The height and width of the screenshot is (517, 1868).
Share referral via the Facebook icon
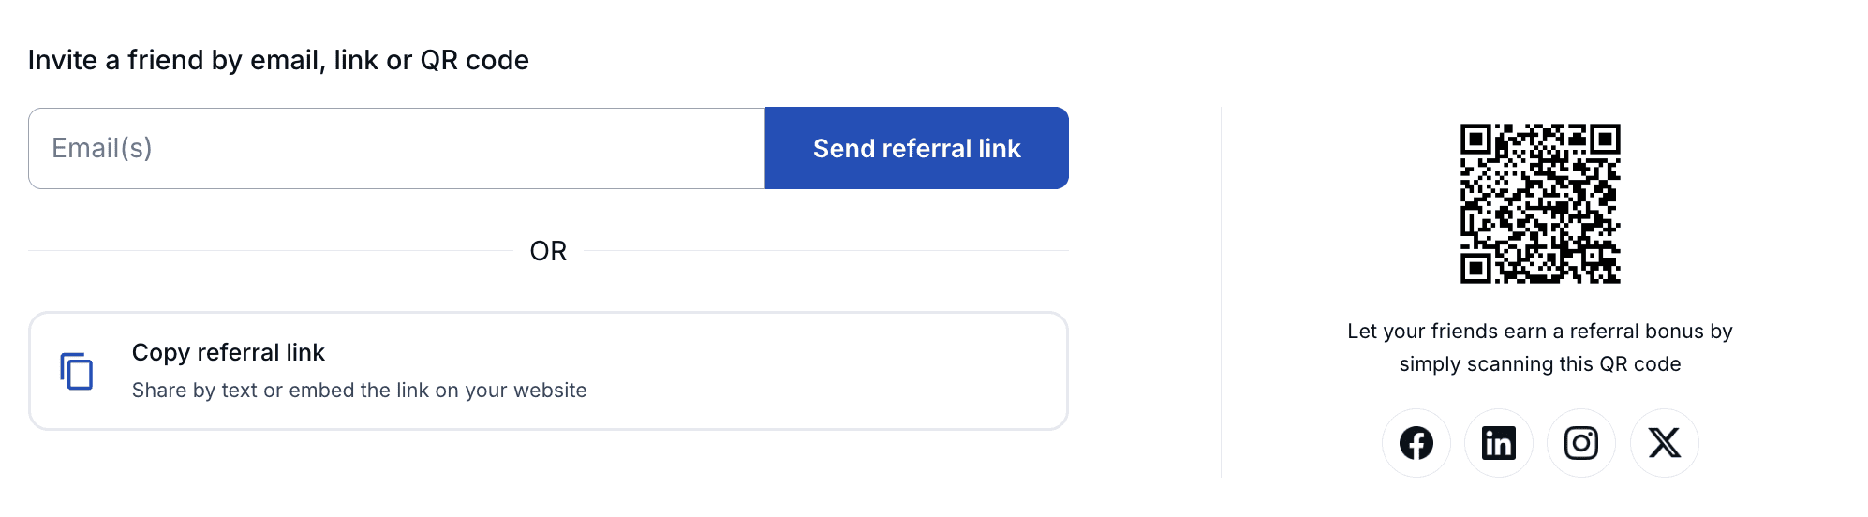coord(1416,443)
